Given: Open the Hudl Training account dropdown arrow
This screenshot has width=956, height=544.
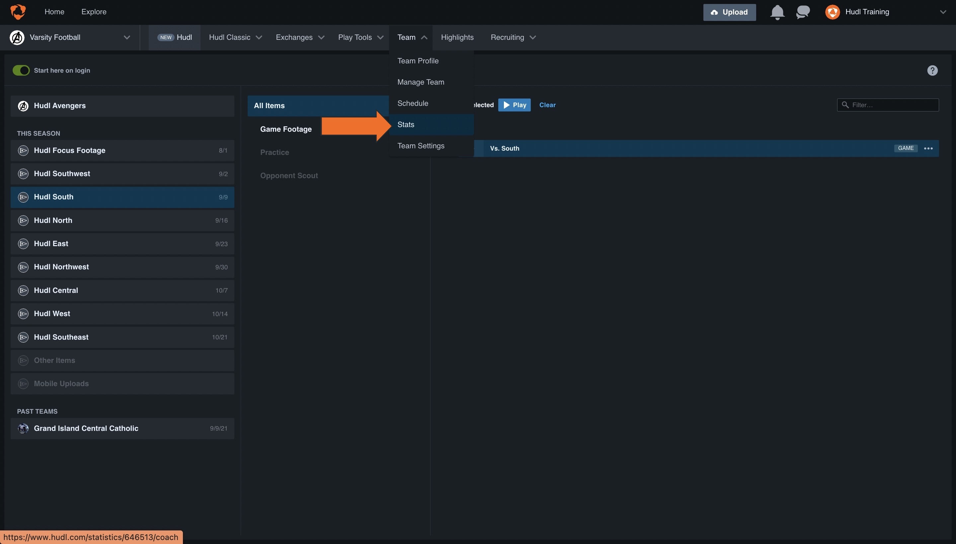Looking at the screenshot, I should click(x=943, y=12).
